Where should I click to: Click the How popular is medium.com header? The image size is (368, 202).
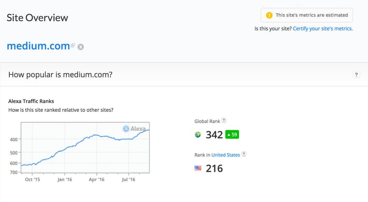61,75
